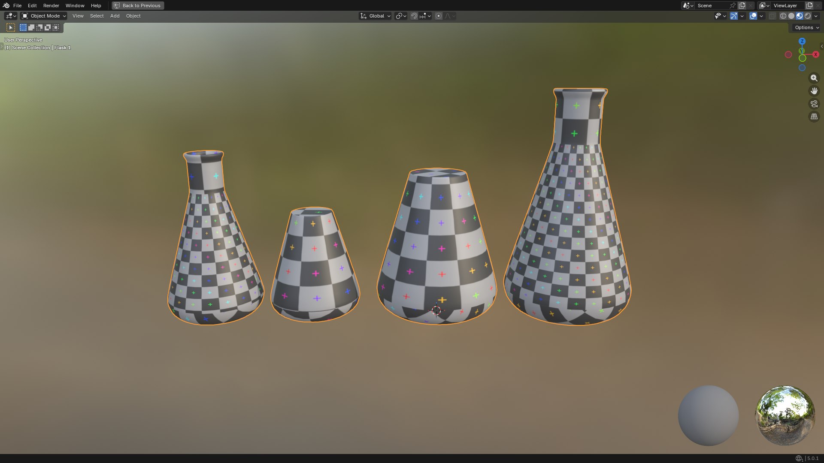The height and width of the screenshot is (463, 824).
Task: Open the Object menu in viewport header
Action: click(133, 16)
